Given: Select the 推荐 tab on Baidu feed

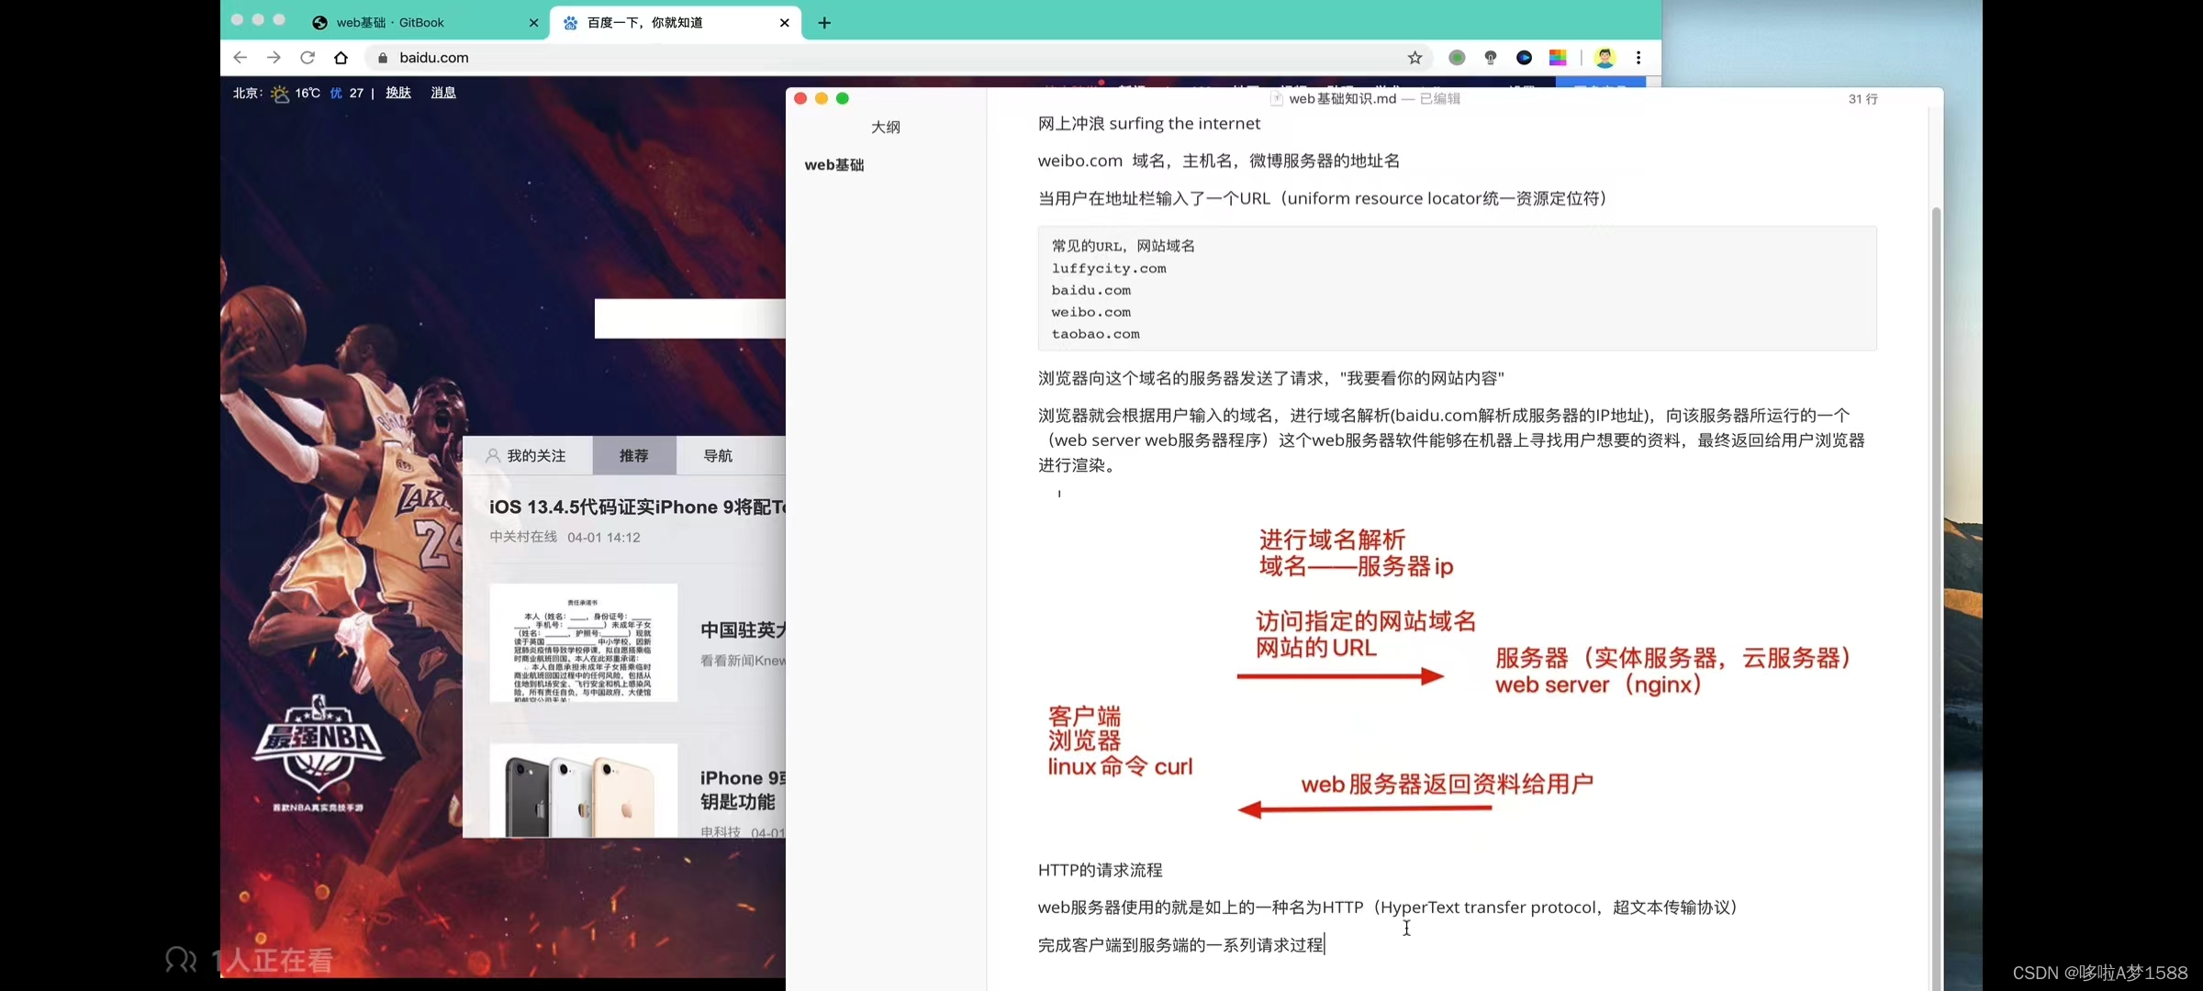Looking at the screenshot, I should click(x=633, y=456).
